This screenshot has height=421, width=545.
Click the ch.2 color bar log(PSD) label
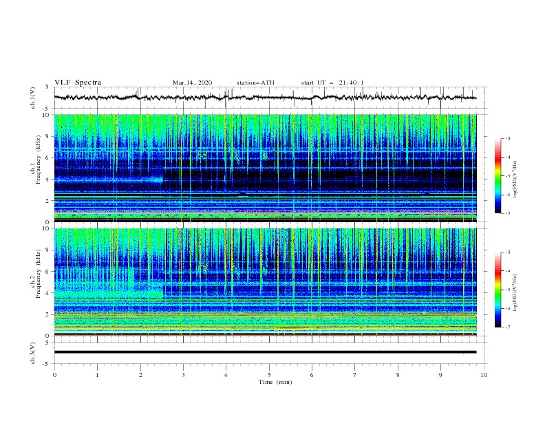[x=515, y=293]
